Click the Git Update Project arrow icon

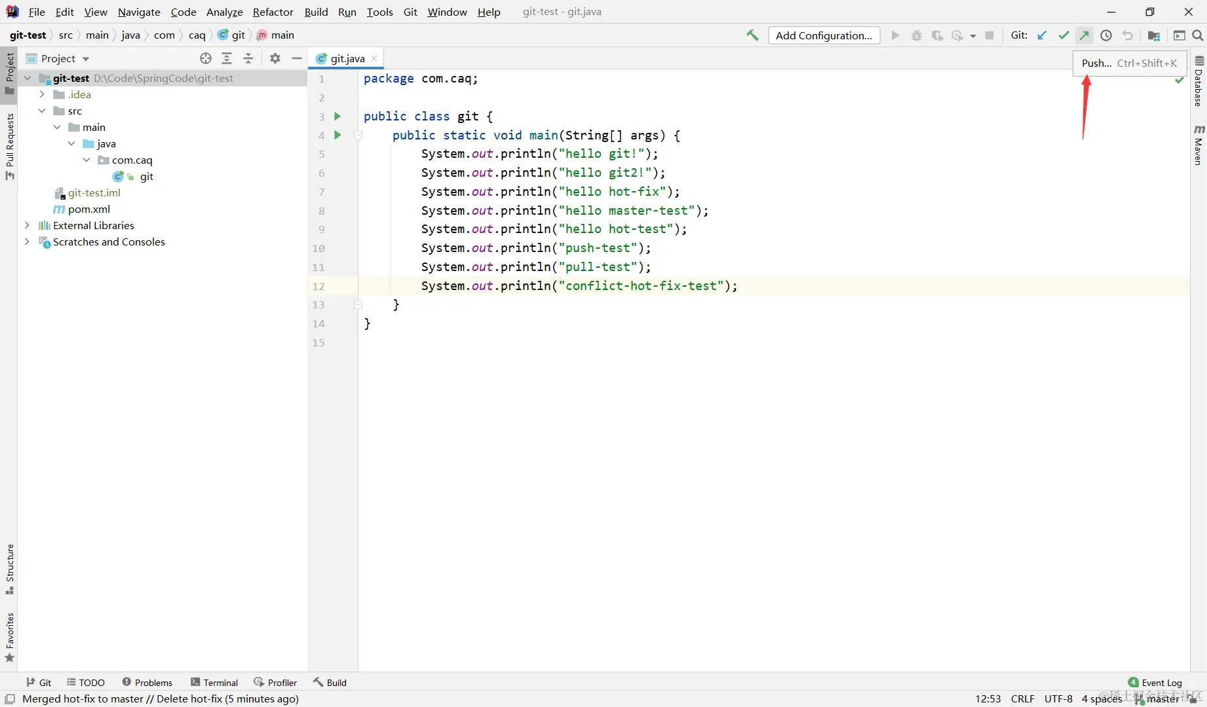1042,35
